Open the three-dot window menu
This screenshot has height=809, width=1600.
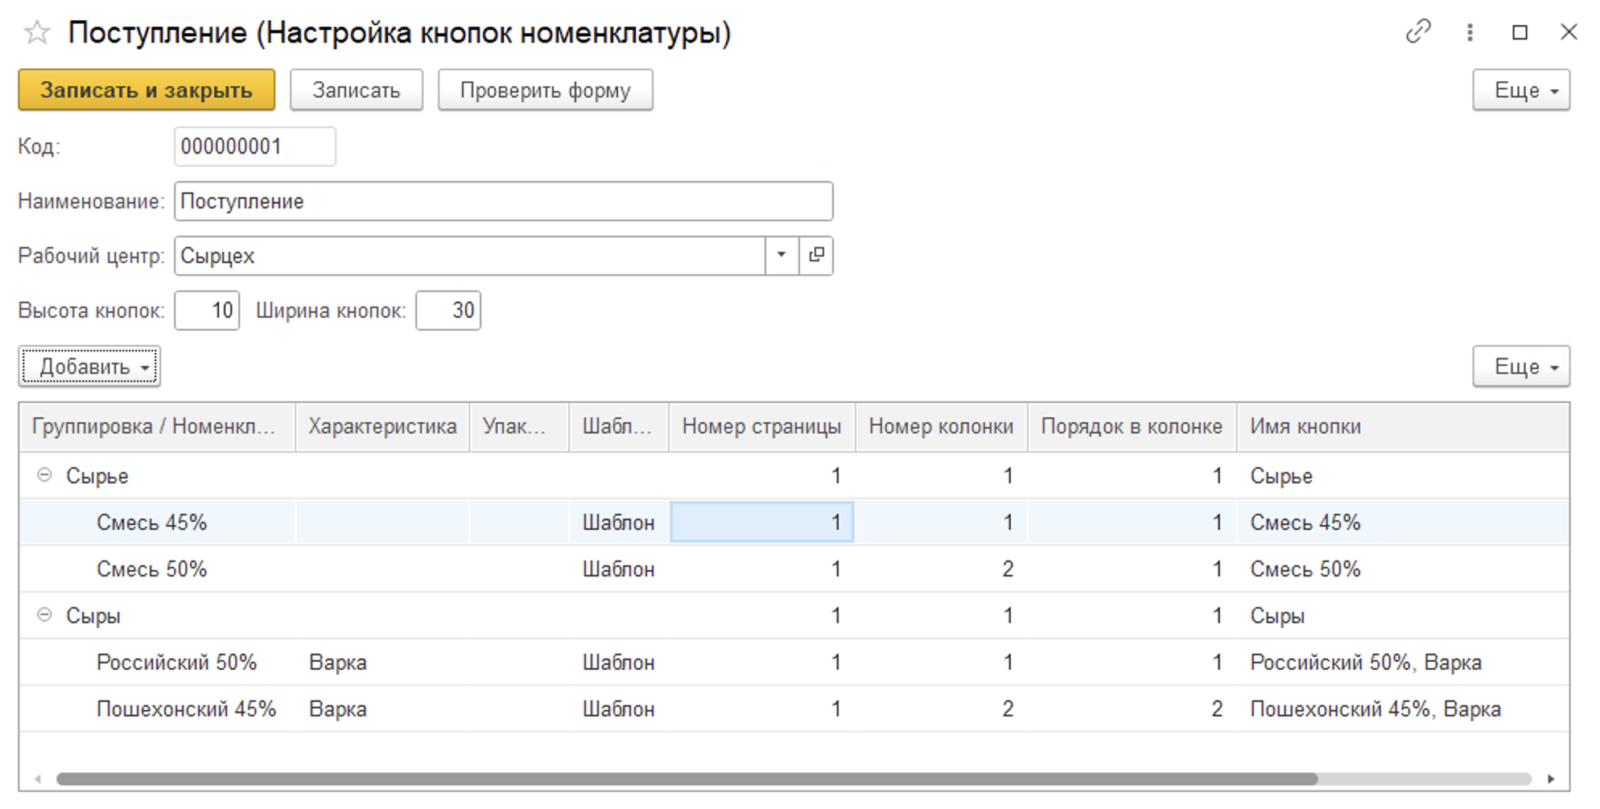1470,32
